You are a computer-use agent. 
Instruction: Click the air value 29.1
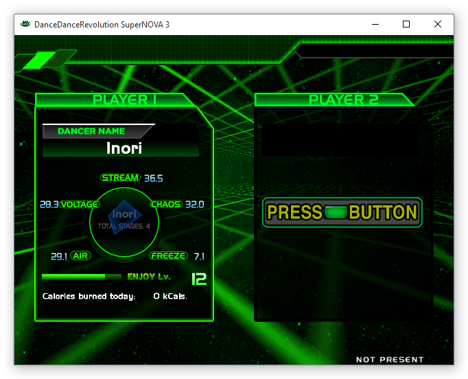click(x=59, y=257)
